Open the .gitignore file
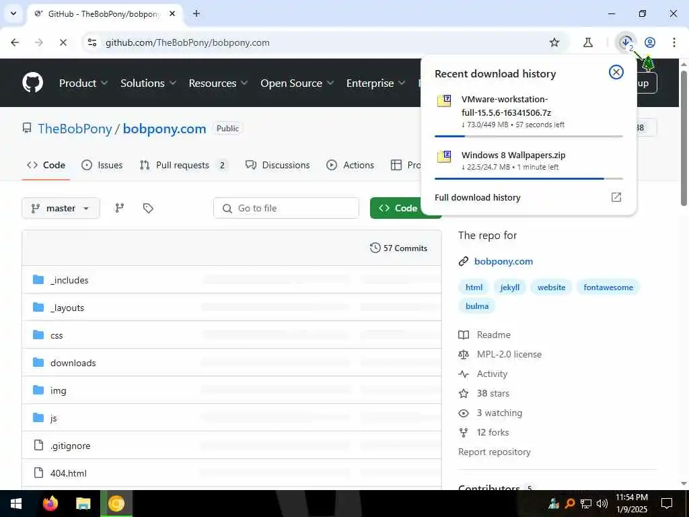This screenshot has height=517, width=689. pyautogui.click(x=70, y=446)
